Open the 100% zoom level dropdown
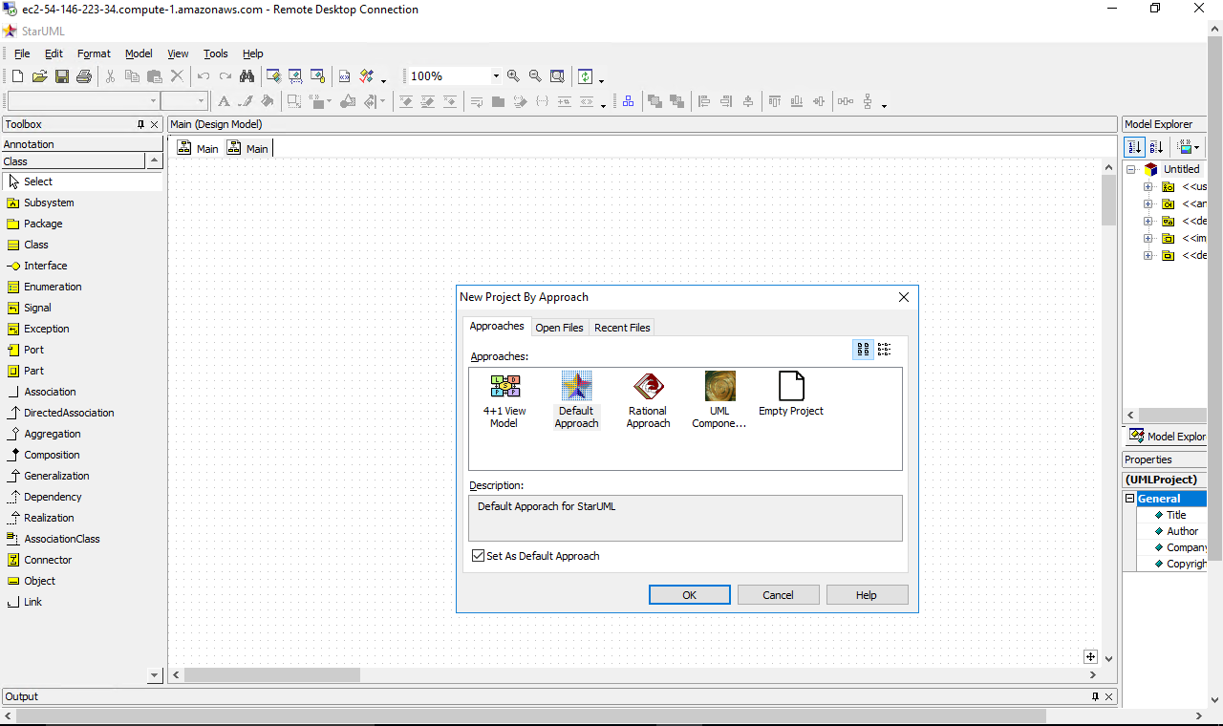Viewport: 1223px width, 726px height. click(x=496, y=76)
